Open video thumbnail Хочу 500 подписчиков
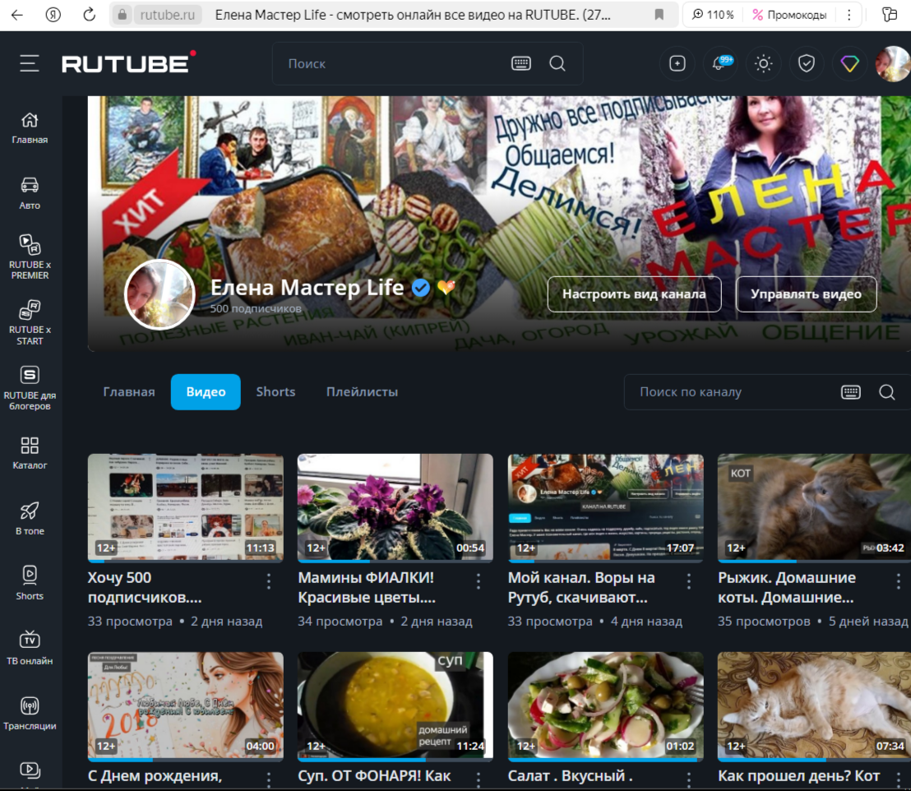 click(x=185, y=507)
